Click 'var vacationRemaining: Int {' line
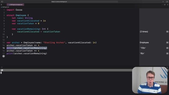This screenshot has height=95, width=169. click(x=30, y=29)
